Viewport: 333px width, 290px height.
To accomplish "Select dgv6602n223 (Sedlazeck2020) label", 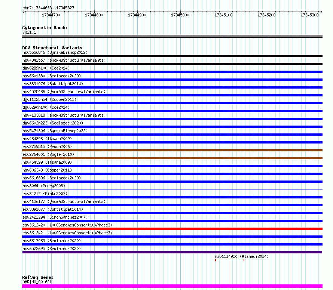I will (x=53, y=123).
